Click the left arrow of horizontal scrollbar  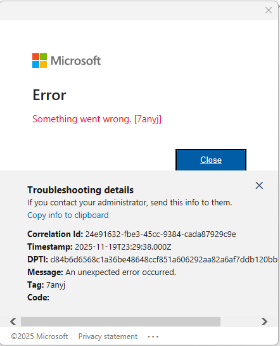coord(13,321)
